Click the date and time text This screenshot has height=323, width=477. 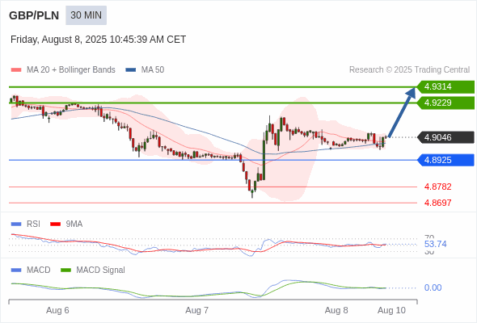99,40
